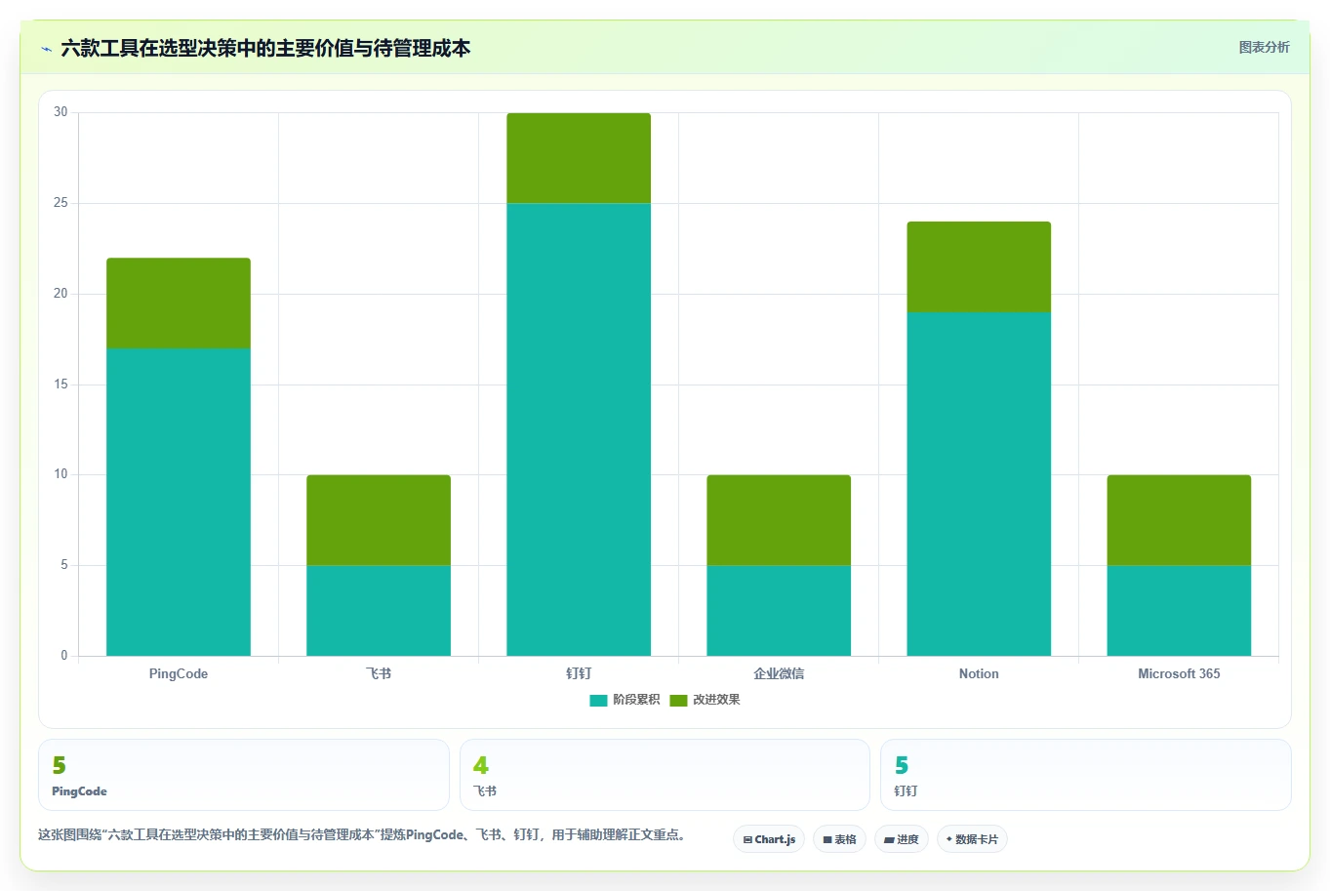
Task: Open the 钉钉 data card
Action: [x=1085, y=775]
